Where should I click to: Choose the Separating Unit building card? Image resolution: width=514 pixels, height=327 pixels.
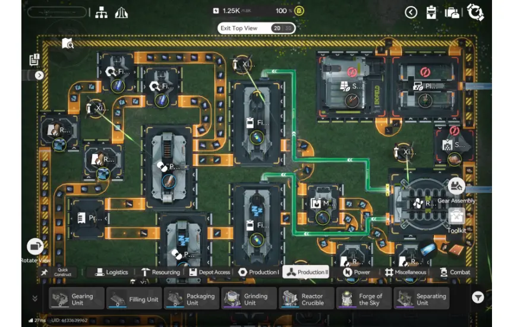(x=421, y=298)
